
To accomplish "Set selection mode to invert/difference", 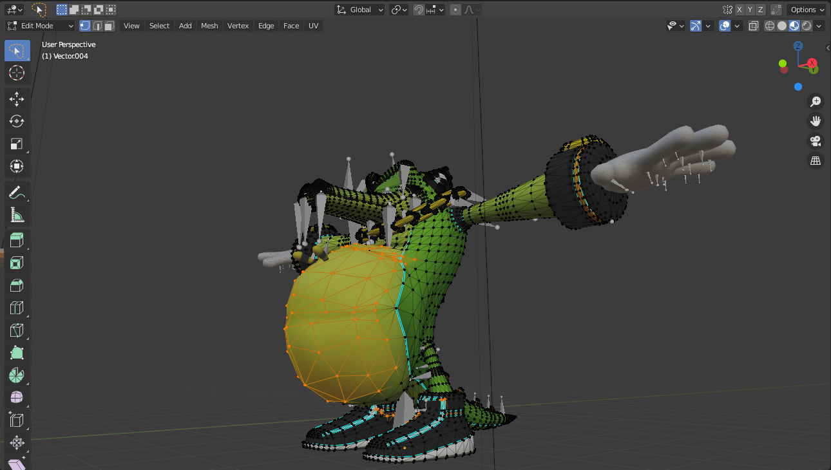I will (x=99, y=10).
